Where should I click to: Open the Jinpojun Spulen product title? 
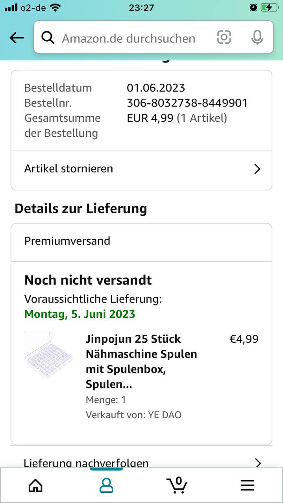[141, 362]
